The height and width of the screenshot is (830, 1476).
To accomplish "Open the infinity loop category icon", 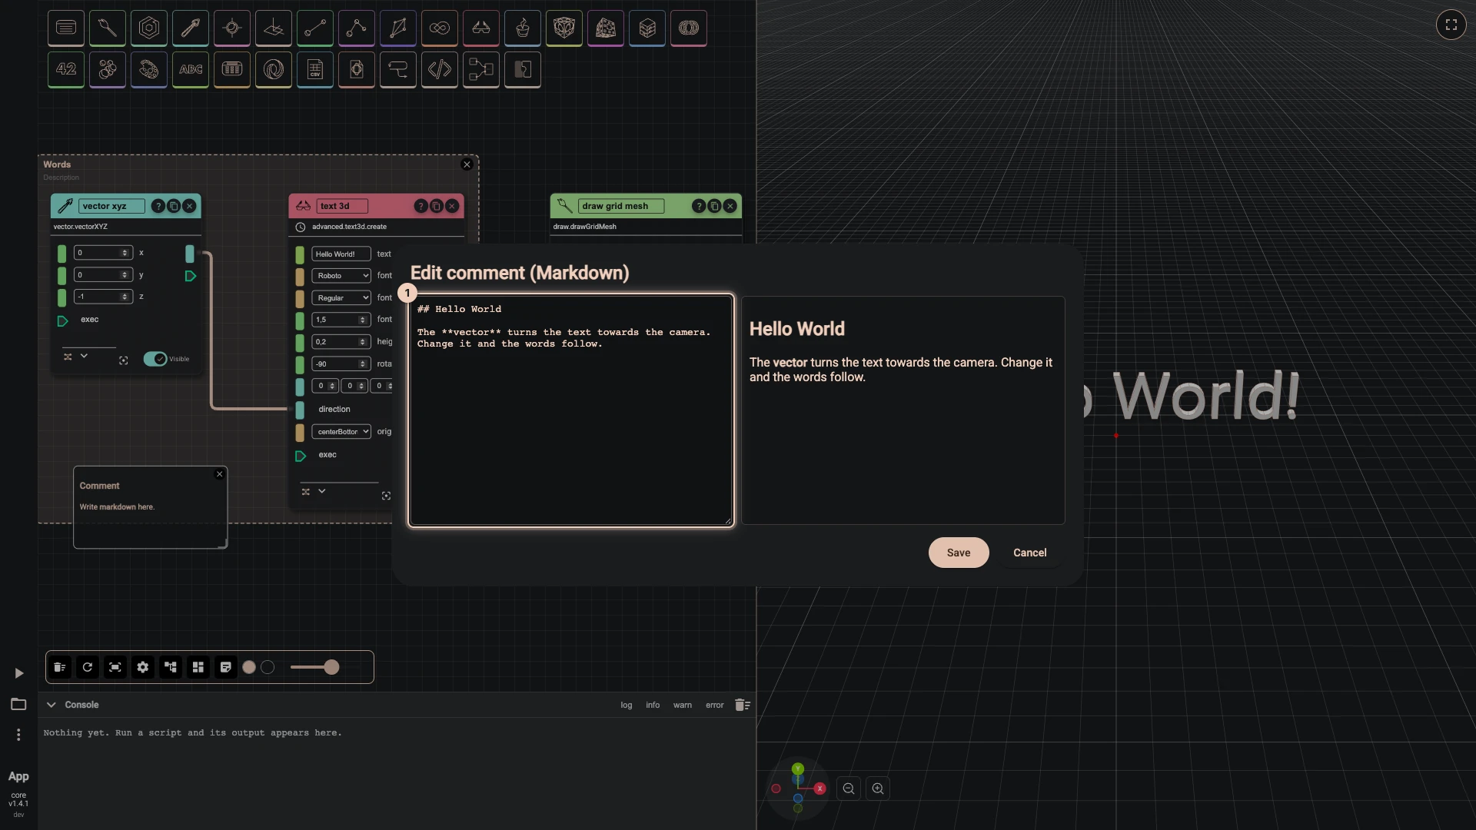I will pyautogui.click(x=440, y=28).
